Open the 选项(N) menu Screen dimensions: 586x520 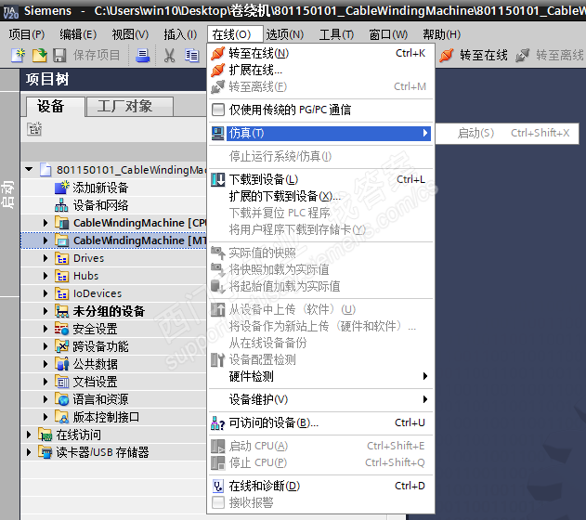coord(285,34)
